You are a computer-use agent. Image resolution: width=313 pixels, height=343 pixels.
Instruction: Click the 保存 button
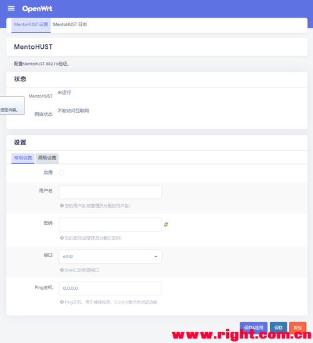(279, 327)
